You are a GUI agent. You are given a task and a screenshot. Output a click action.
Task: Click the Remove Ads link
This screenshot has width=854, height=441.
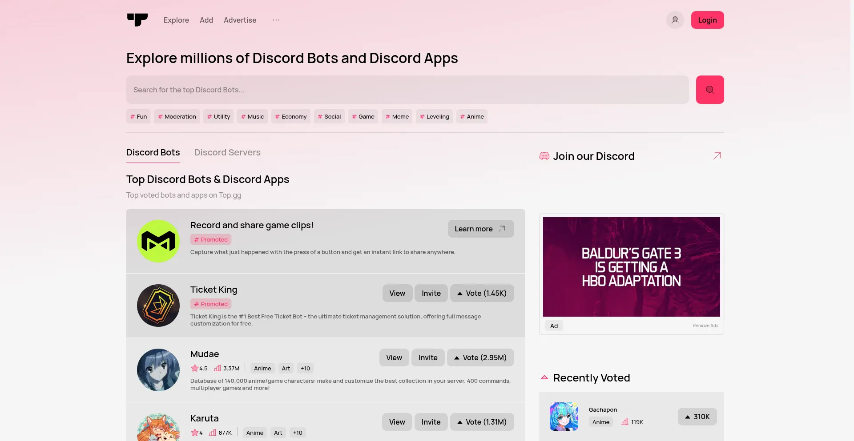(x=705, y=326)
